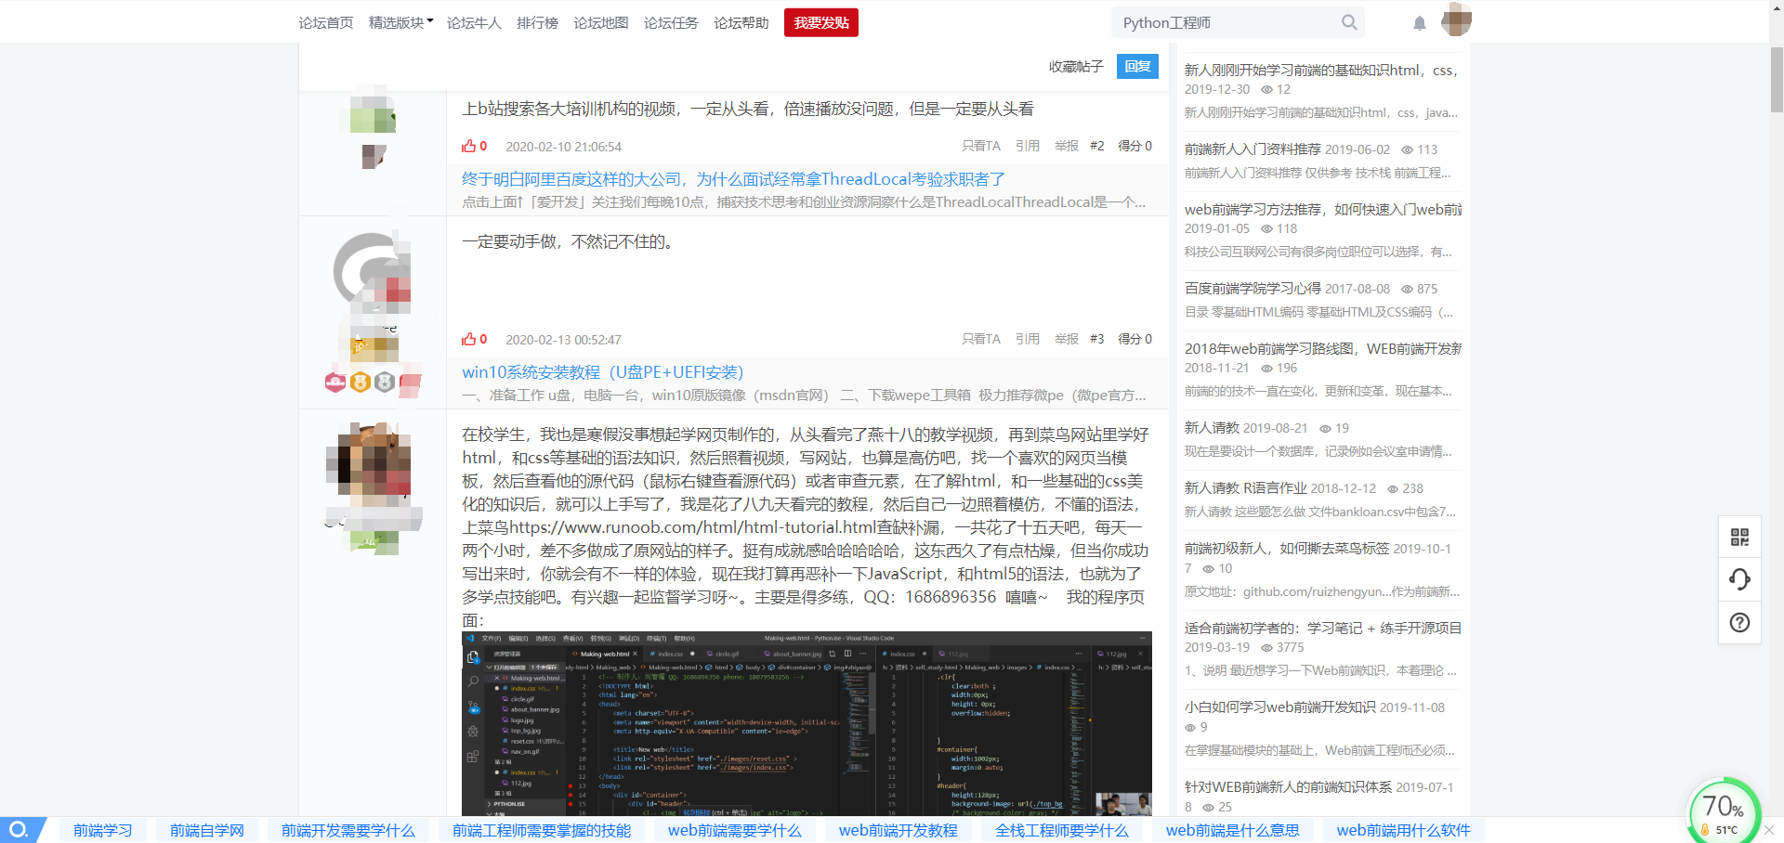Favorite this thread via 收藏帖子
The image size is (1784, 843).
(x=1075, y=66)
